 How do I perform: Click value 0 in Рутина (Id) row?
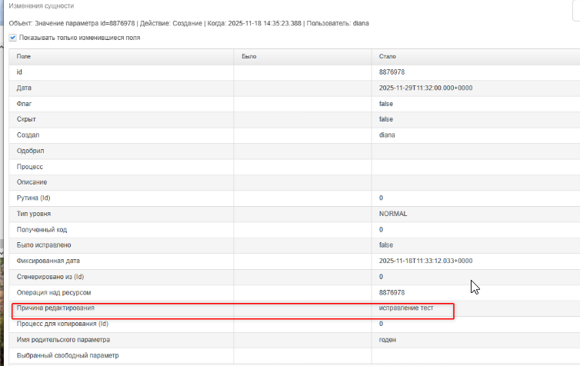point(381,198)
